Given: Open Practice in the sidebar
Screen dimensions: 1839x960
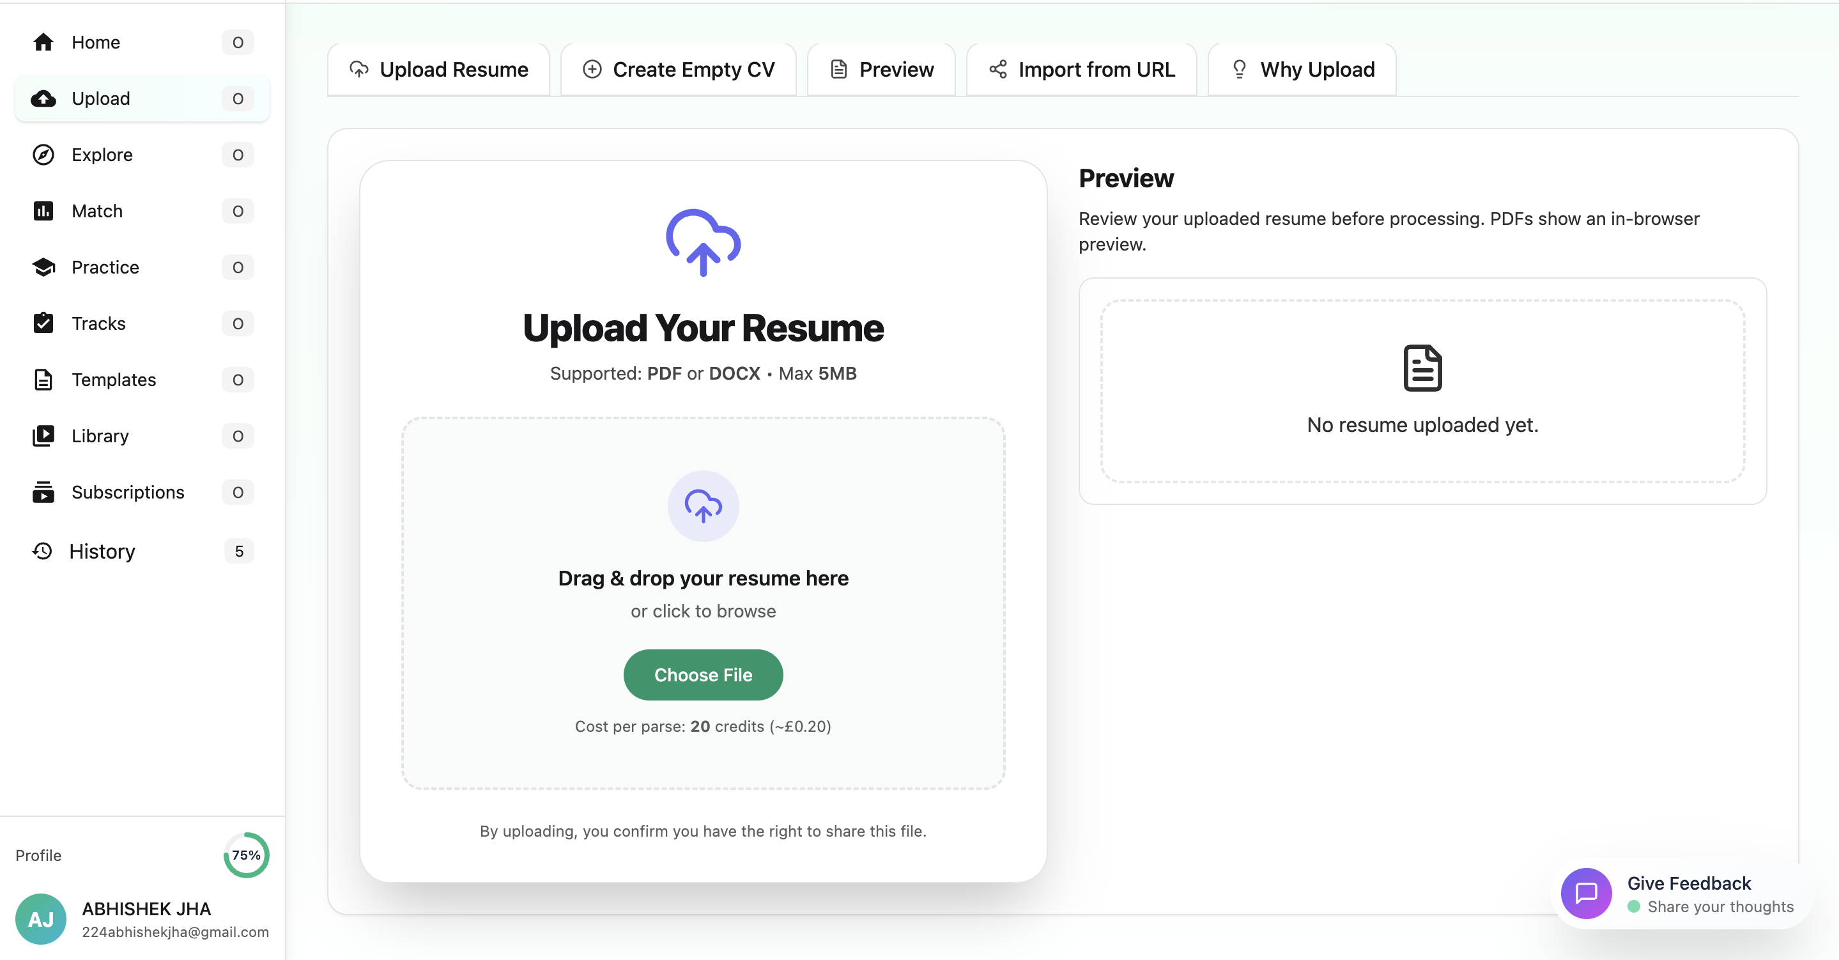Looking at the screenshot, I should pos(142,267).
